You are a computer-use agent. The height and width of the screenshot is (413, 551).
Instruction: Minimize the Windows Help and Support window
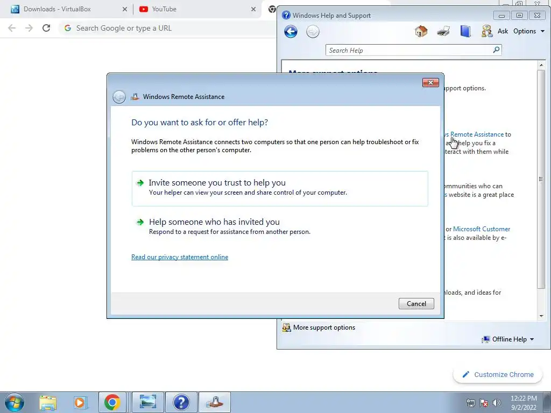point(501,16)
